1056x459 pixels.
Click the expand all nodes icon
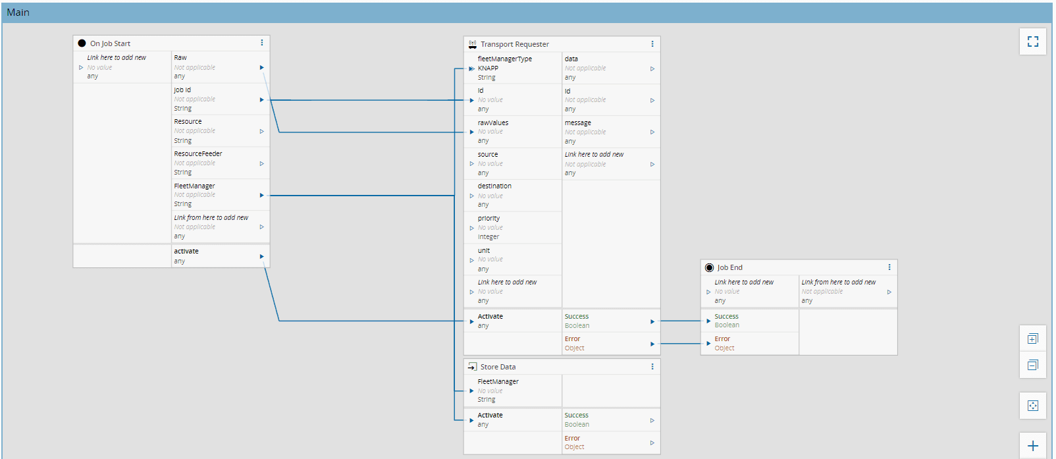pyautogui.click(x=1032, y=339)
